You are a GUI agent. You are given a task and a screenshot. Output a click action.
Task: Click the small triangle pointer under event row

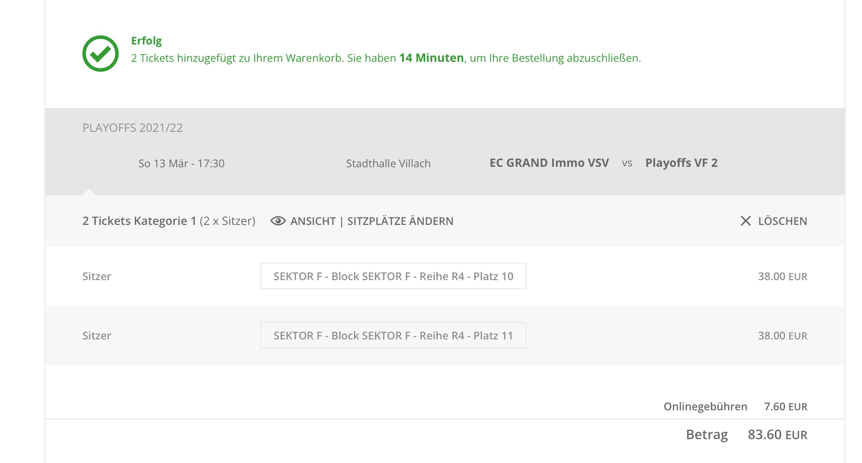pyautogui.click(x=89, y=192)
